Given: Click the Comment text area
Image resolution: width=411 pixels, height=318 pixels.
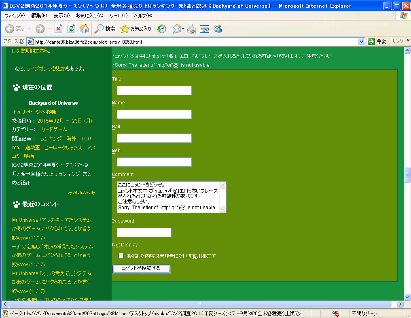Looking at the screenshot, I should [168, 197].
